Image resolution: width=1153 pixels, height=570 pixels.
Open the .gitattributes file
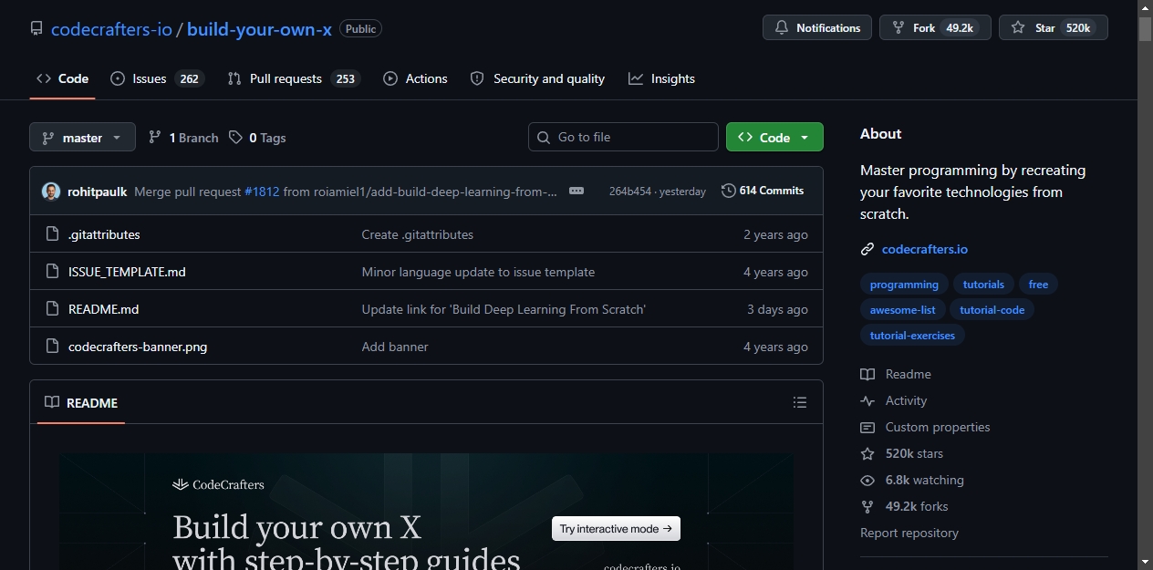pos(104,234)
